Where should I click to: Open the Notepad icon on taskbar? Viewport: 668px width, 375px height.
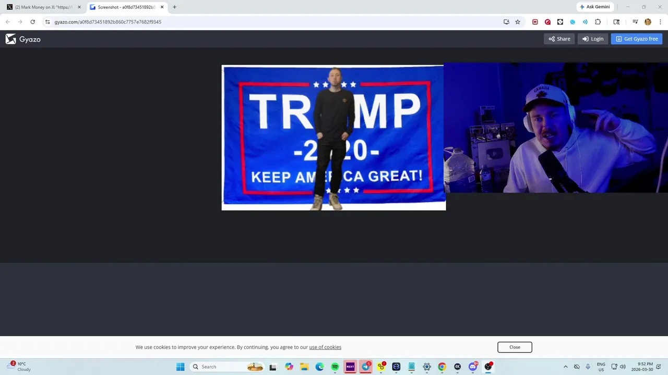412,367
